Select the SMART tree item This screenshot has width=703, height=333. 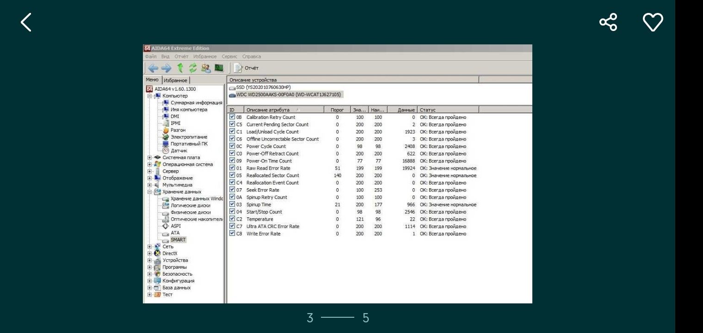click(x=178, y=240)
